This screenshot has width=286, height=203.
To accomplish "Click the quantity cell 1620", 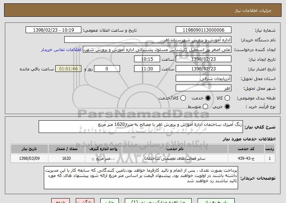I will (x=66, y=158).
